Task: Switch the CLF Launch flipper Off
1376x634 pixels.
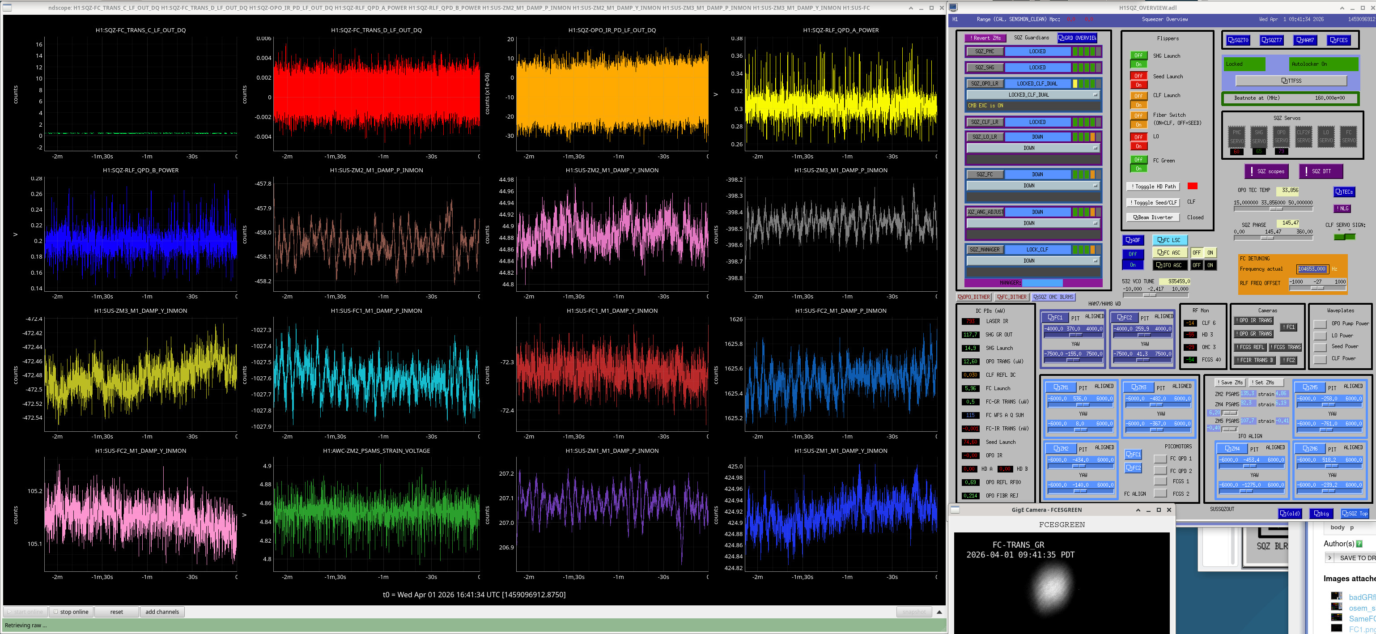Action: (x=1138, y=96)
